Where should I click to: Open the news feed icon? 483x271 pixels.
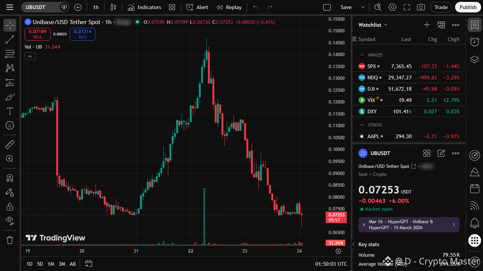click(475, 206)
